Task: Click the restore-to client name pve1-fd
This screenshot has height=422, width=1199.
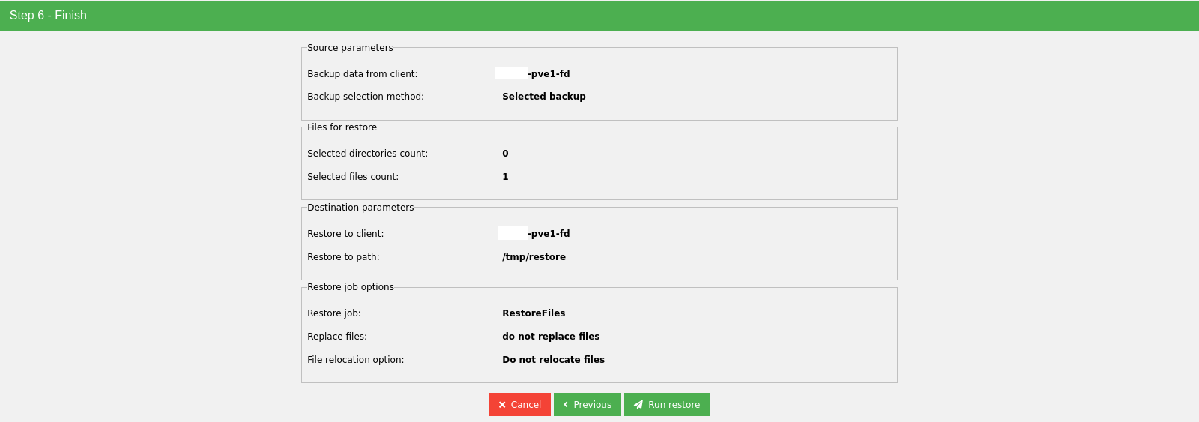Action: tap(549, 234)
